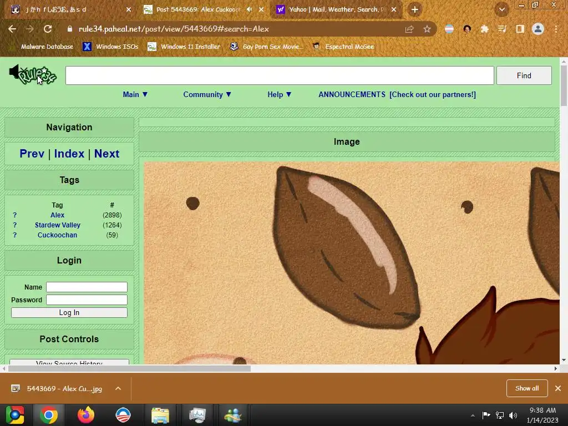This screenshot has height=426, width=568.
Task: Open the Alex tag
Action: click(57, 215)
